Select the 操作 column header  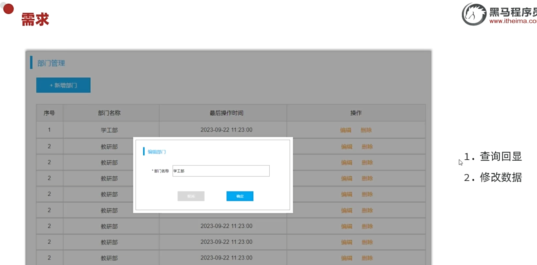pyautogui.click(x=356, y=113)
